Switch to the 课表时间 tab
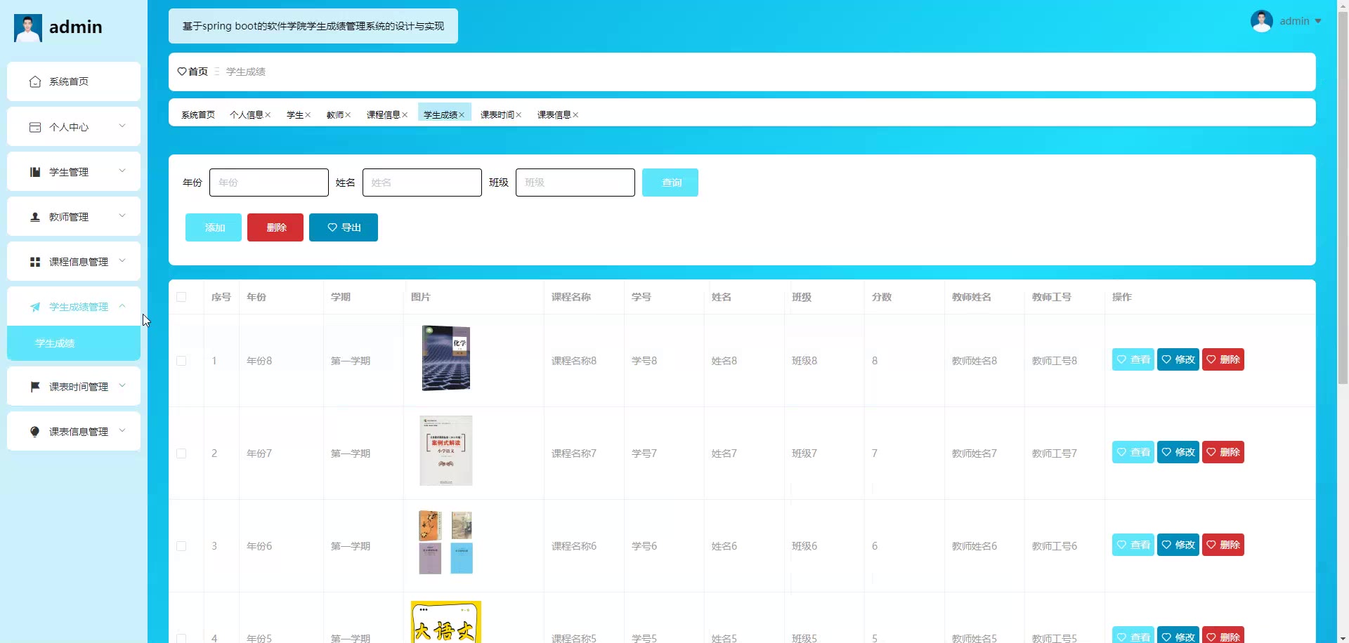 tap(497, 115)
